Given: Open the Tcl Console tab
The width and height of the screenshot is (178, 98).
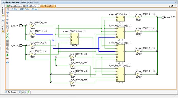Looking at the screenshot, I should [11, 92].
